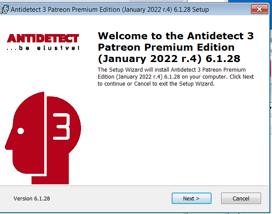Screen dimensions: 272x214
Task: Click the small black arrow at the right edge
Action: pos(270,107)
